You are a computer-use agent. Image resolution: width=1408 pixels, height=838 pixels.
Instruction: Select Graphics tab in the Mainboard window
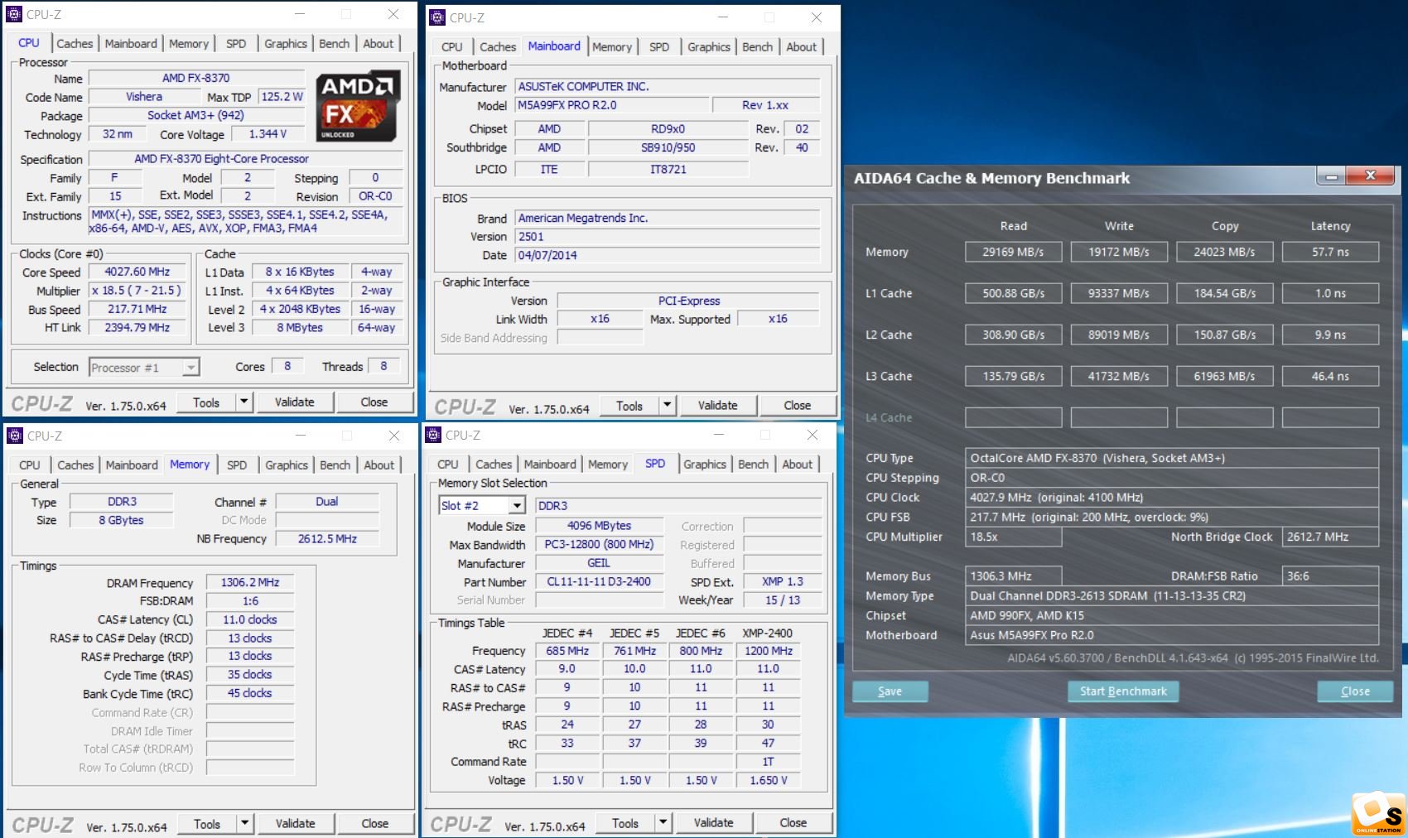(x=709, y=47)
